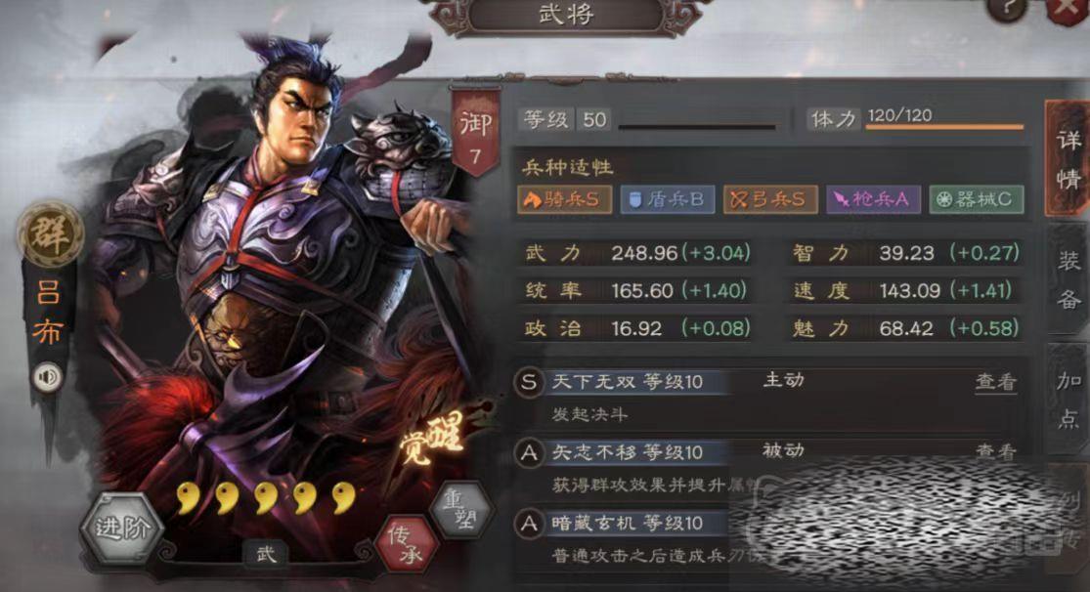Open the 重塑 hexagon button
Screen dimensions: 1090x592
point(460,509)
